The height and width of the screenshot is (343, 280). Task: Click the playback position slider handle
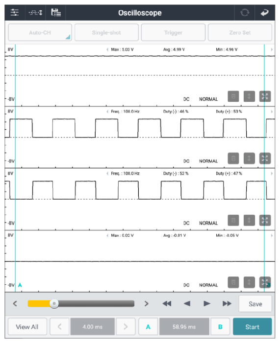click(54, 304)
